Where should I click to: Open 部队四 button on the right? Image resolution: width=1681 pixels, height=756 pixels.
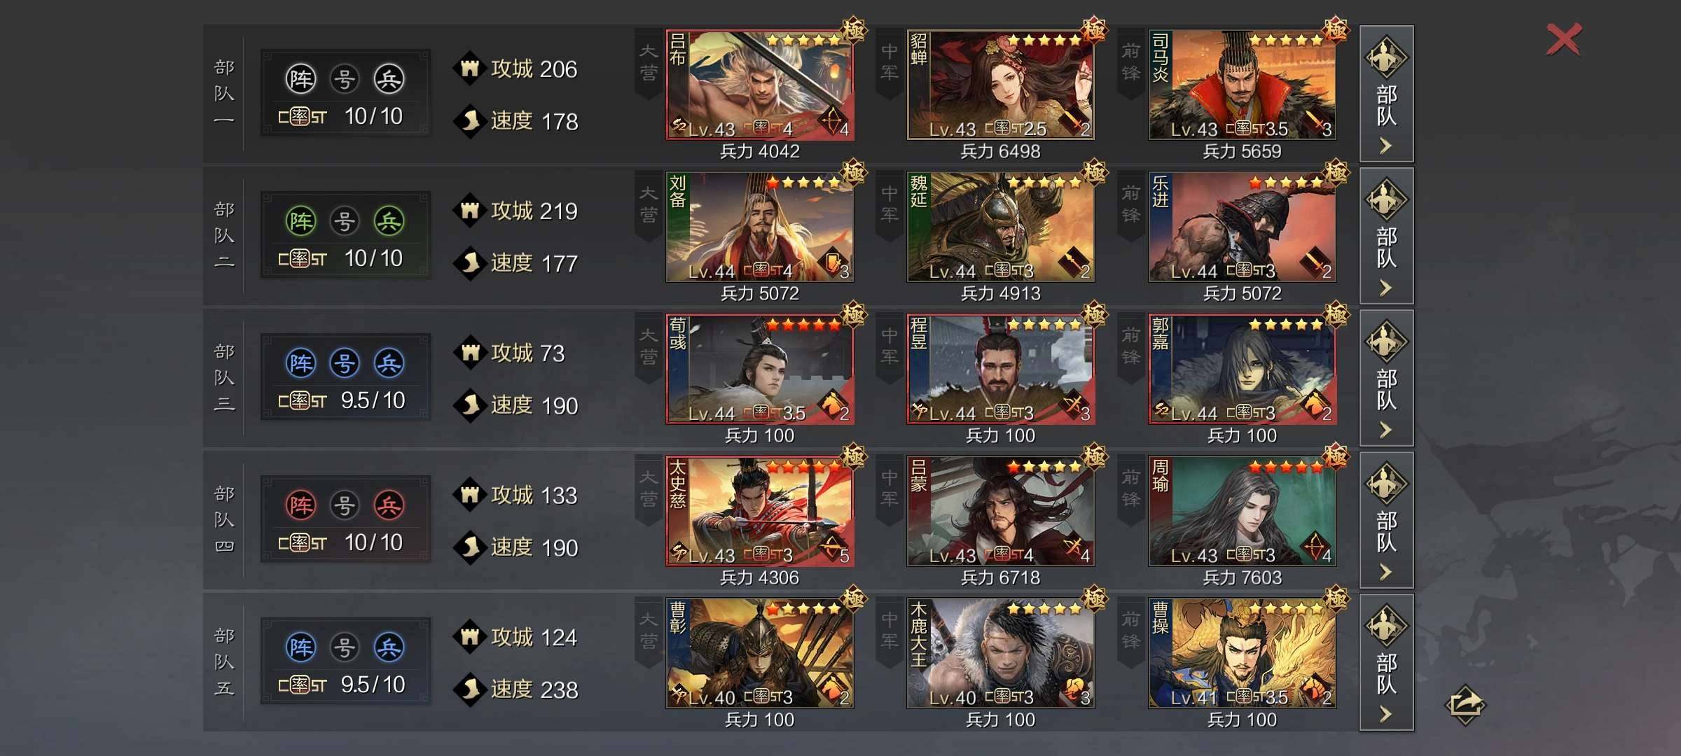point(1386,520)
